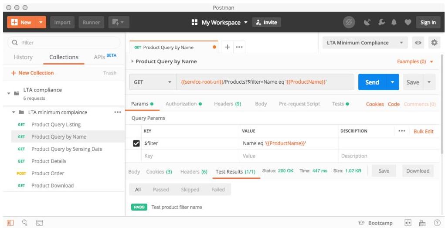Save the request
This screenshot has height=228, width=445.
tap(413, 82)
